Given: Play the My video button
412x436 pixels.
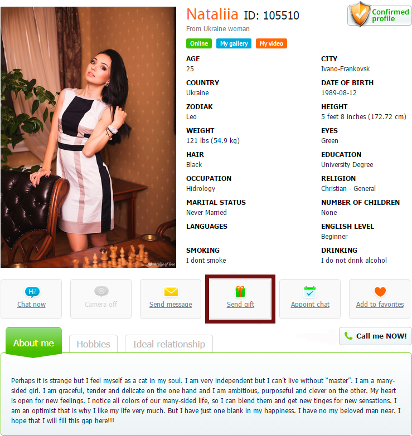Looking at the screenshot, I should pyautogui.click(x=271, y=43).
